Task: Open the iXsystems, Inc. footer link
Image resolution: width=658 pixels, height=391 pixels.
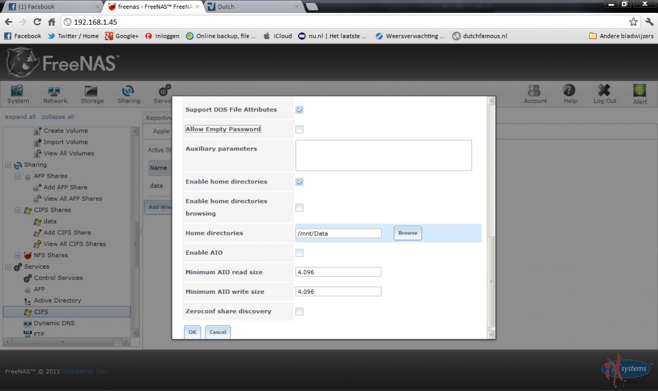Action: 85,371
